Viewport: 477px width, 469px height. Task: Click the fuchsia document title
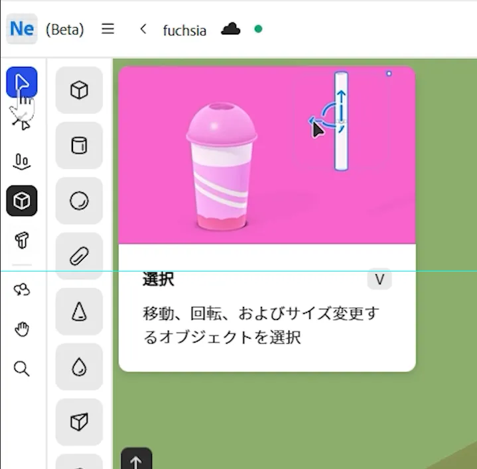pos(184,30)
